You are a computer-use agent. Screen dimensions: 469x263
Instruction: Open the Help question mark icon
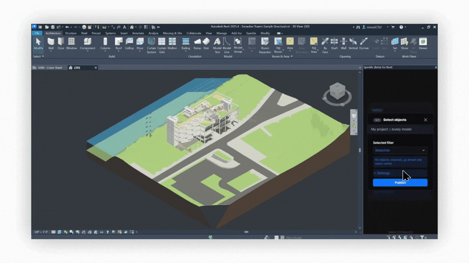pos(401,27)
